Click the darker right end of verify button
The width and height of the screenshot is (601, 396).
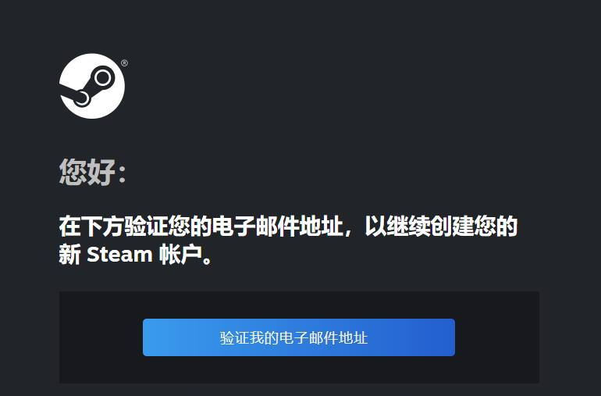(437, 337)
